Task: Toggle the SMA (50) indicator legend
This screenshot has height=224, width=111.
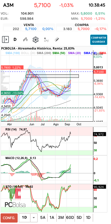Action: coord(59,53)
